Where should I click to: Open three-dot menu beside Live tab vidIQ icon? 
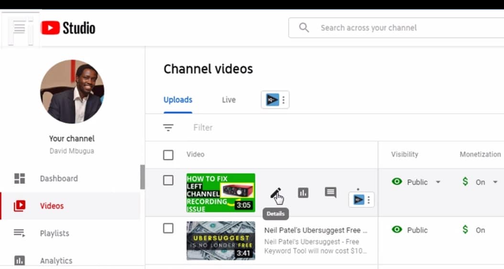coord(284,100)
